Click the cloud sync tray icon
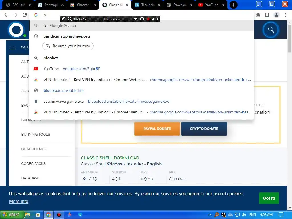This screenshot has width=292, height=219. (x=230, y=215)
